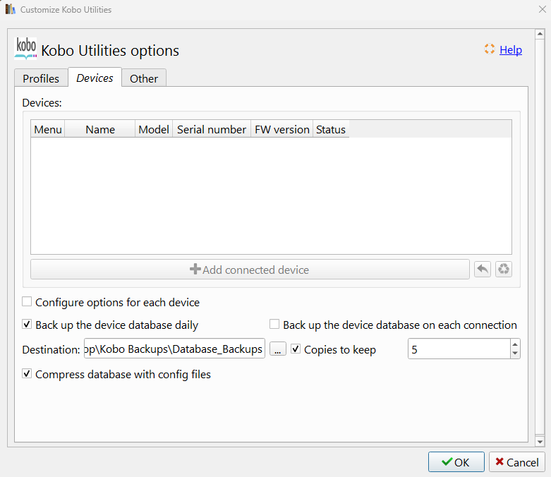Click the Kobo logo icon
Screen dimensions: 551x477
tap(25, 49)
